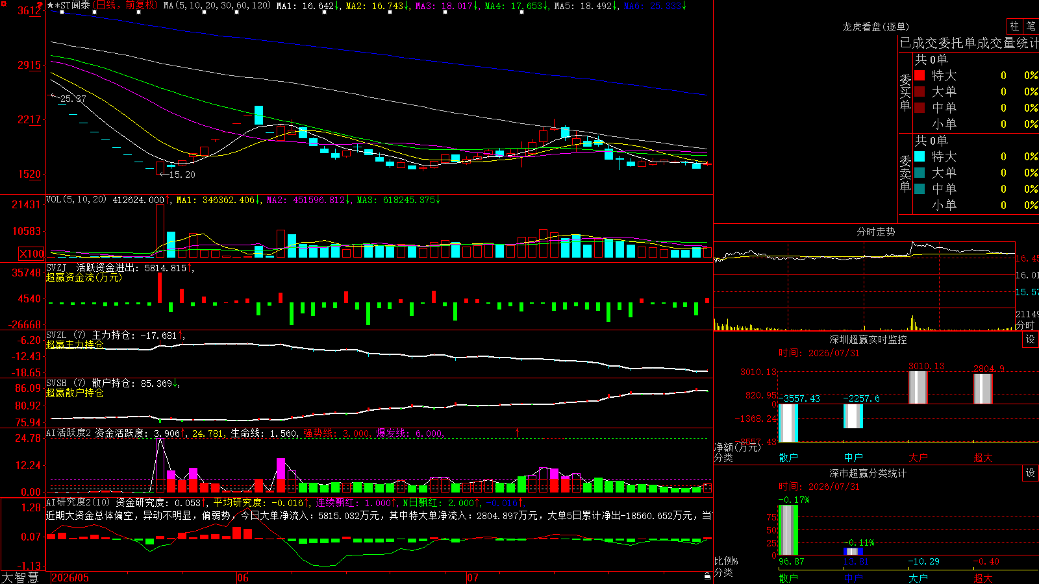Image resolution: width=1039 pixels, height=584 pixels.
Task: Select 散户 category in 深圳超赢实时监控 chart
Action: tap(788, 457)
